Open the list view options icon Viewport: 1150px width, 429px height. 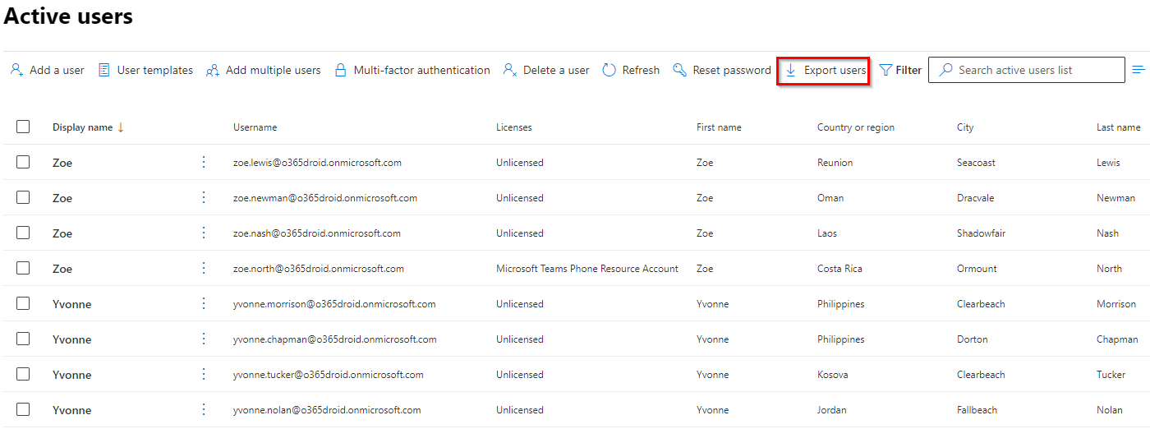[1138, 70]
